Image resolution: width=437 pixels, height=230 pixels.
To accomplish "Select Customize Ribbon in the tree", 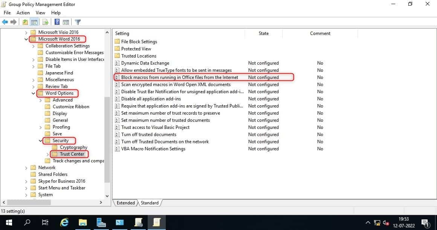I will 71,107.
